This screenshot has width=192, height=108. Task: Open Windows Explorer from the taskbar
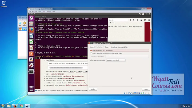tap(9, 106)
